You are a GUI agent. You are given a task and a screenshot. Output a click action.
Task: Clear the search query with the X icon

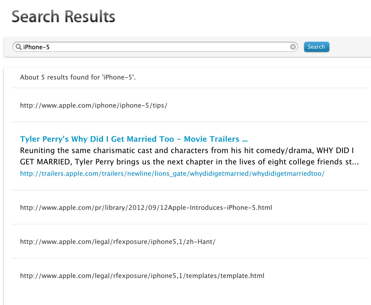[x=293, y=47]
